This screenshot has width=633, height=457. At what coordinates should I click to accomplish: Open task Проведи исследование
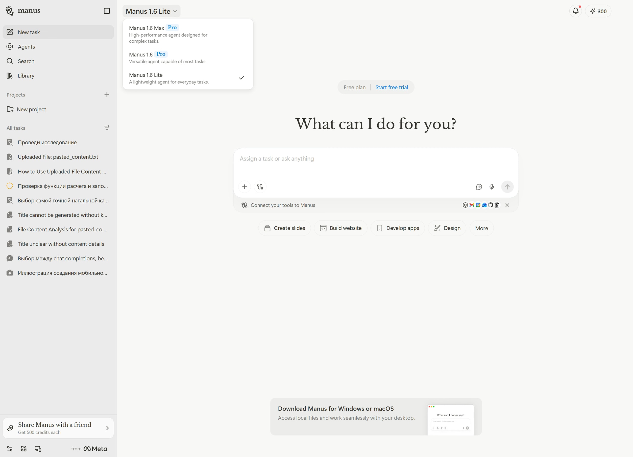point(58,143)
